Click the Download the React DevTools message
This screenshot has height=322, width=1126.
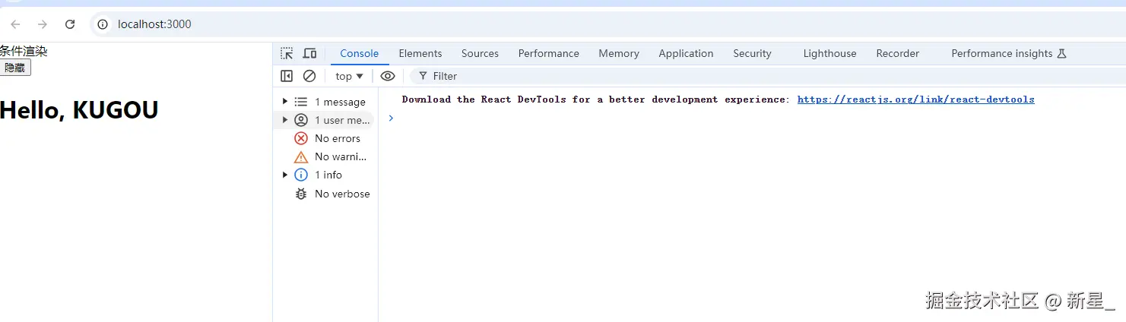tap(595, 99)
